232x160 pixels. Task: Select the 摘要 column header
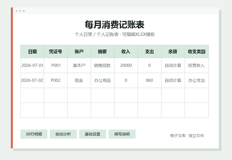pos(103,52)
